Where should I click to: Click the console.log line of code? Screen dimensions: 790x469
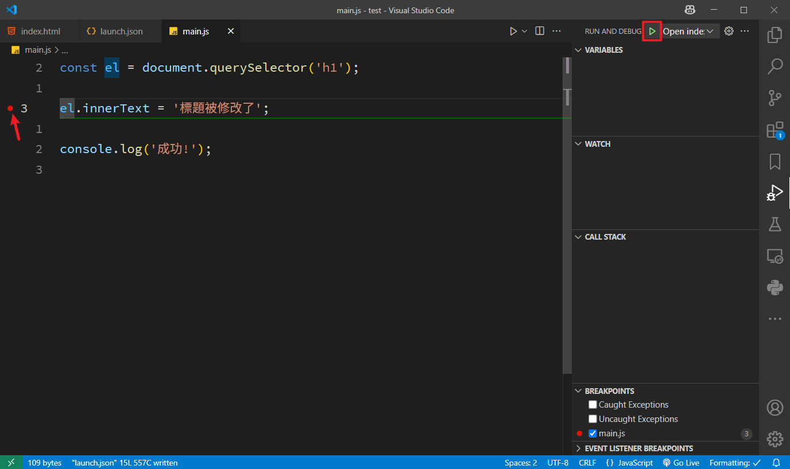(x=135, y=149)
